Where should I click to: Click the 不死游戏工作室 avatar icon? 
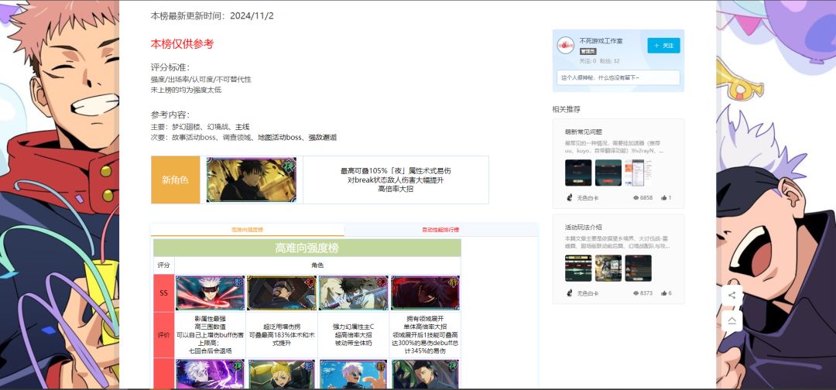coord(565,46)
